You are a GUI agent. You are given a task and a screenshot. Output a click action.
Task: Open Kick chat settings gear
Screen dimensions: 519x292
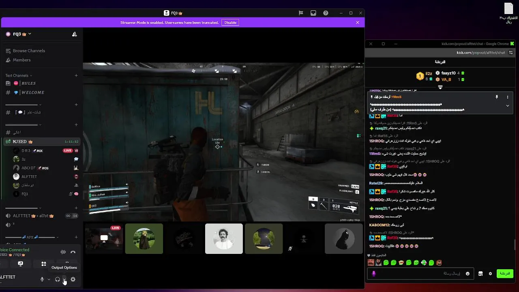point(490,274)
